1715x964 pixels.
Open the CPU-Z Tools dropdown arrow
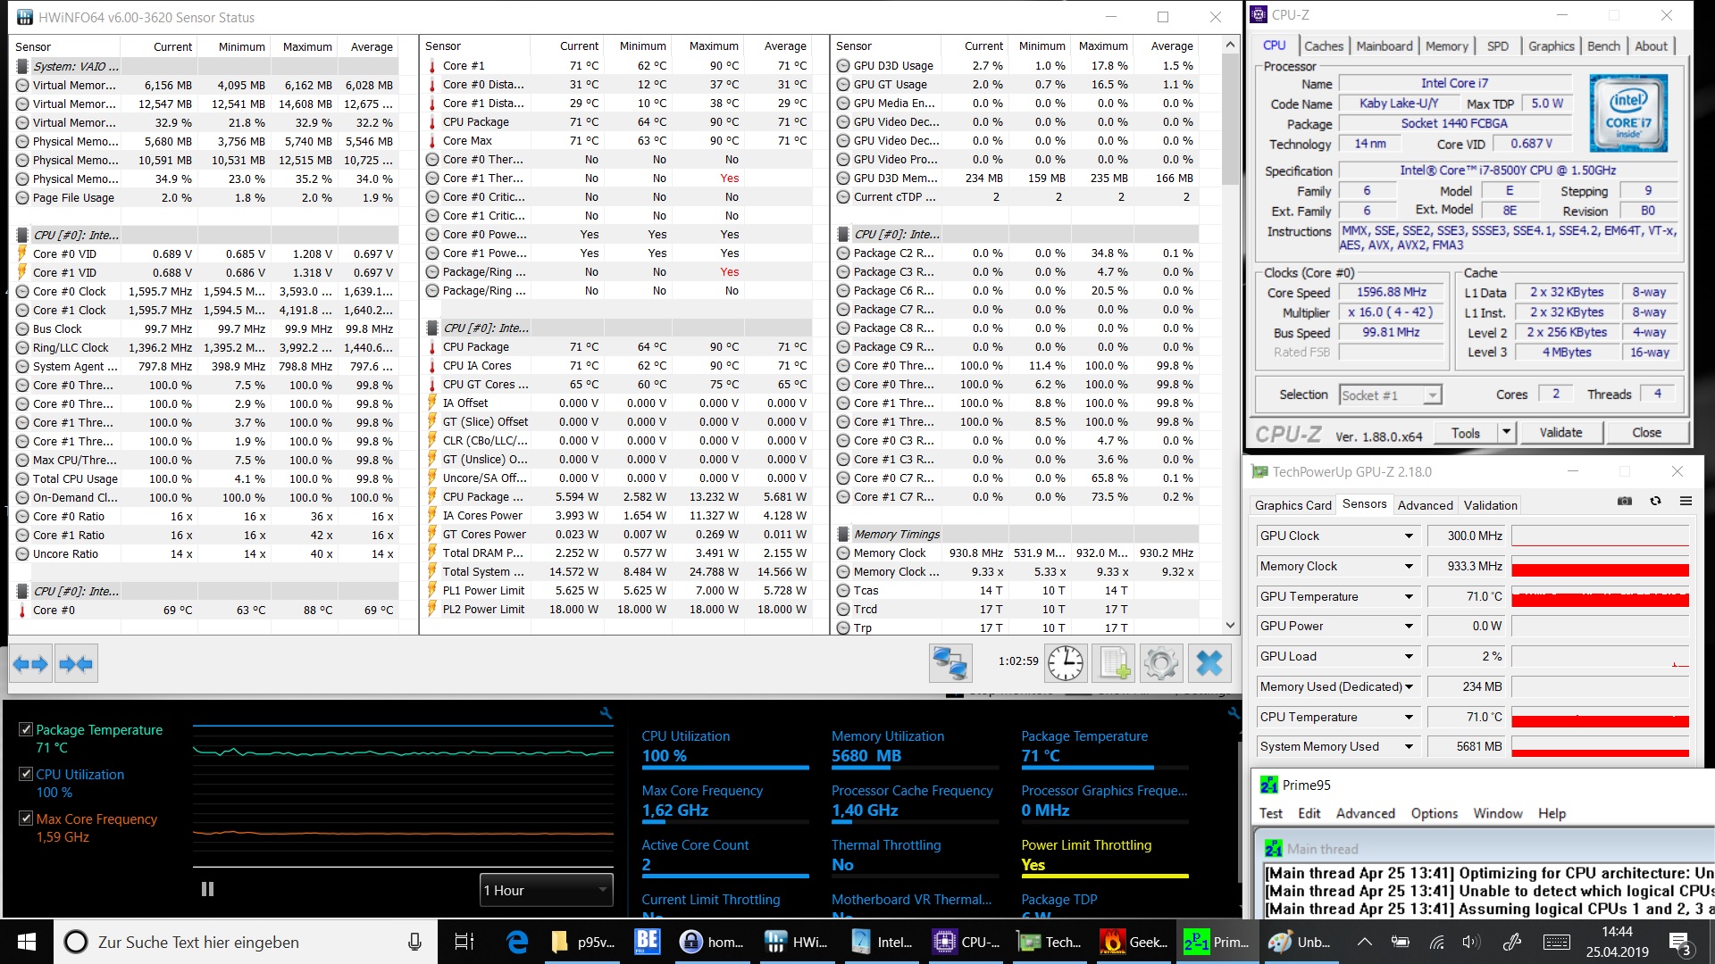(1506, 432)
